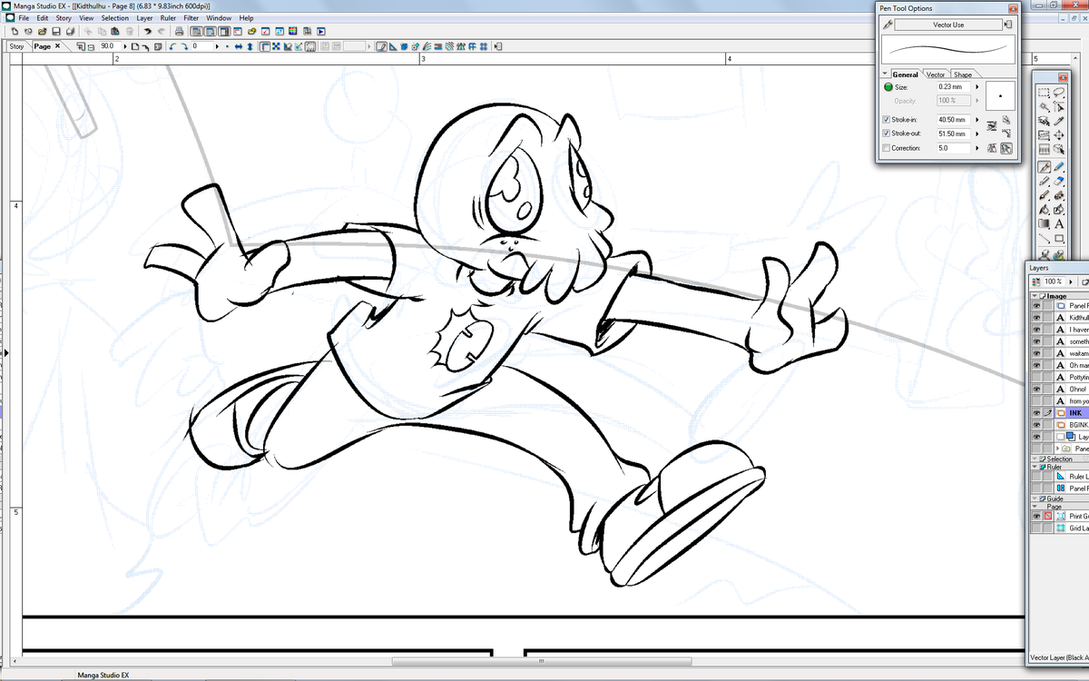Screen dimensions: 1089x681
Task: Click the flip horizontal double-arrow icon
Action: coord(238,46)
